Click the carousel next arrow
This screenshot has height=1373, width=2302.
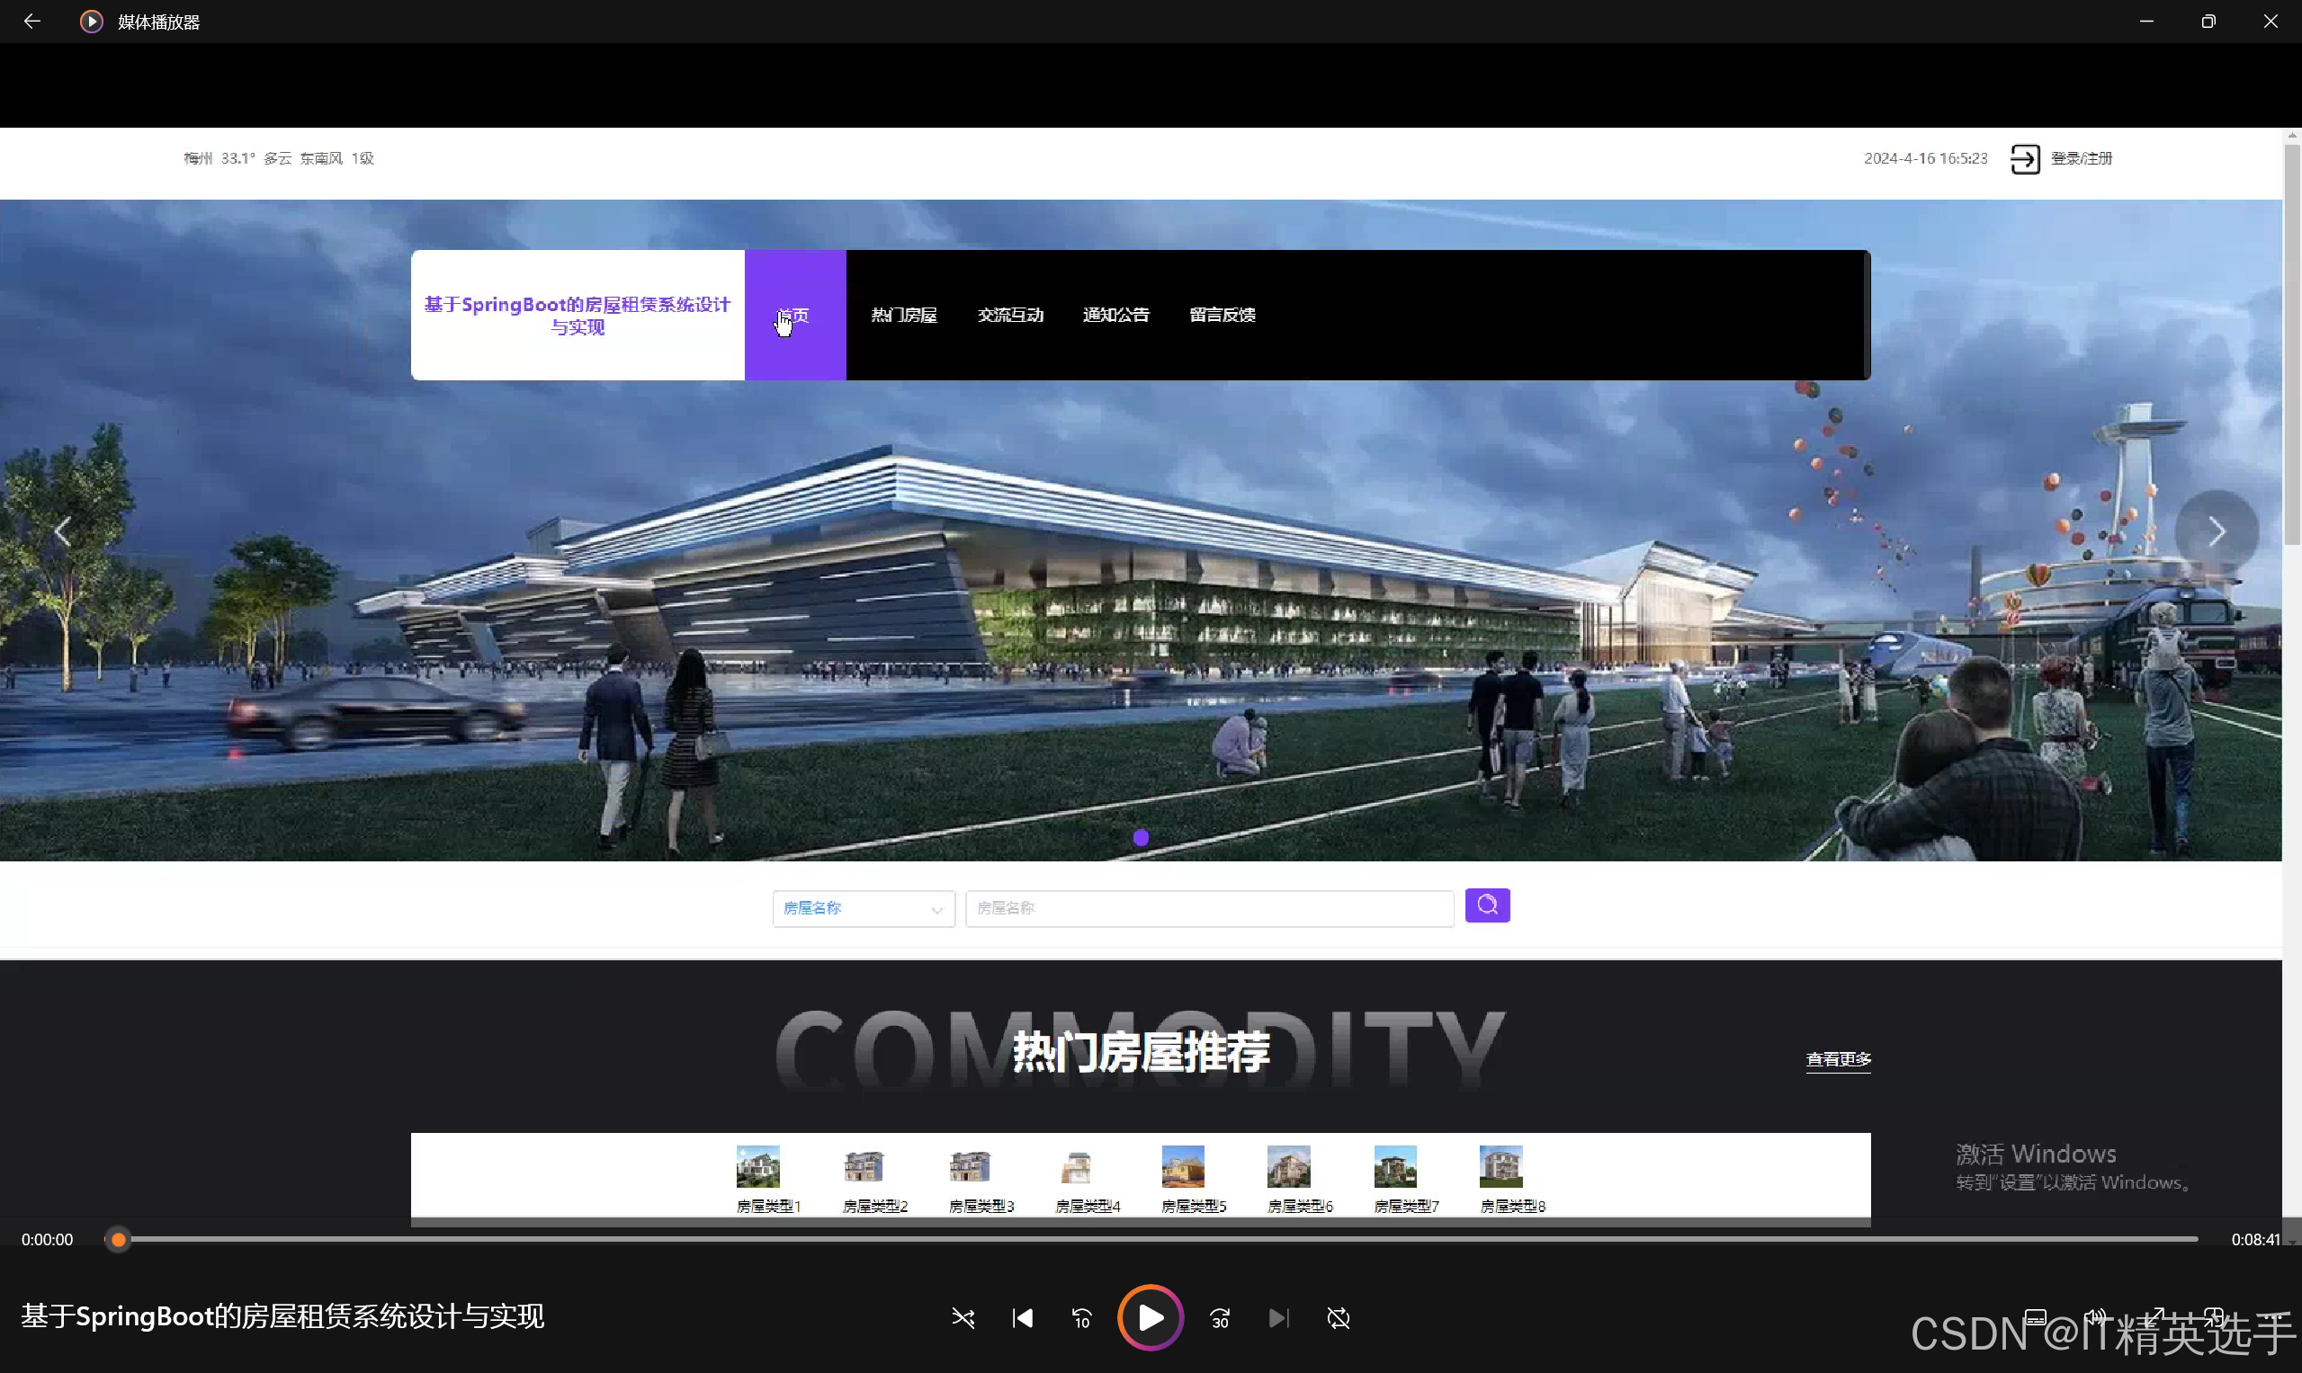[x=2216, y=531]
